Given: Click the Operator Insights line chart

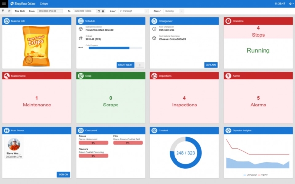Looking at the screenshot, I should coord(258,154).
